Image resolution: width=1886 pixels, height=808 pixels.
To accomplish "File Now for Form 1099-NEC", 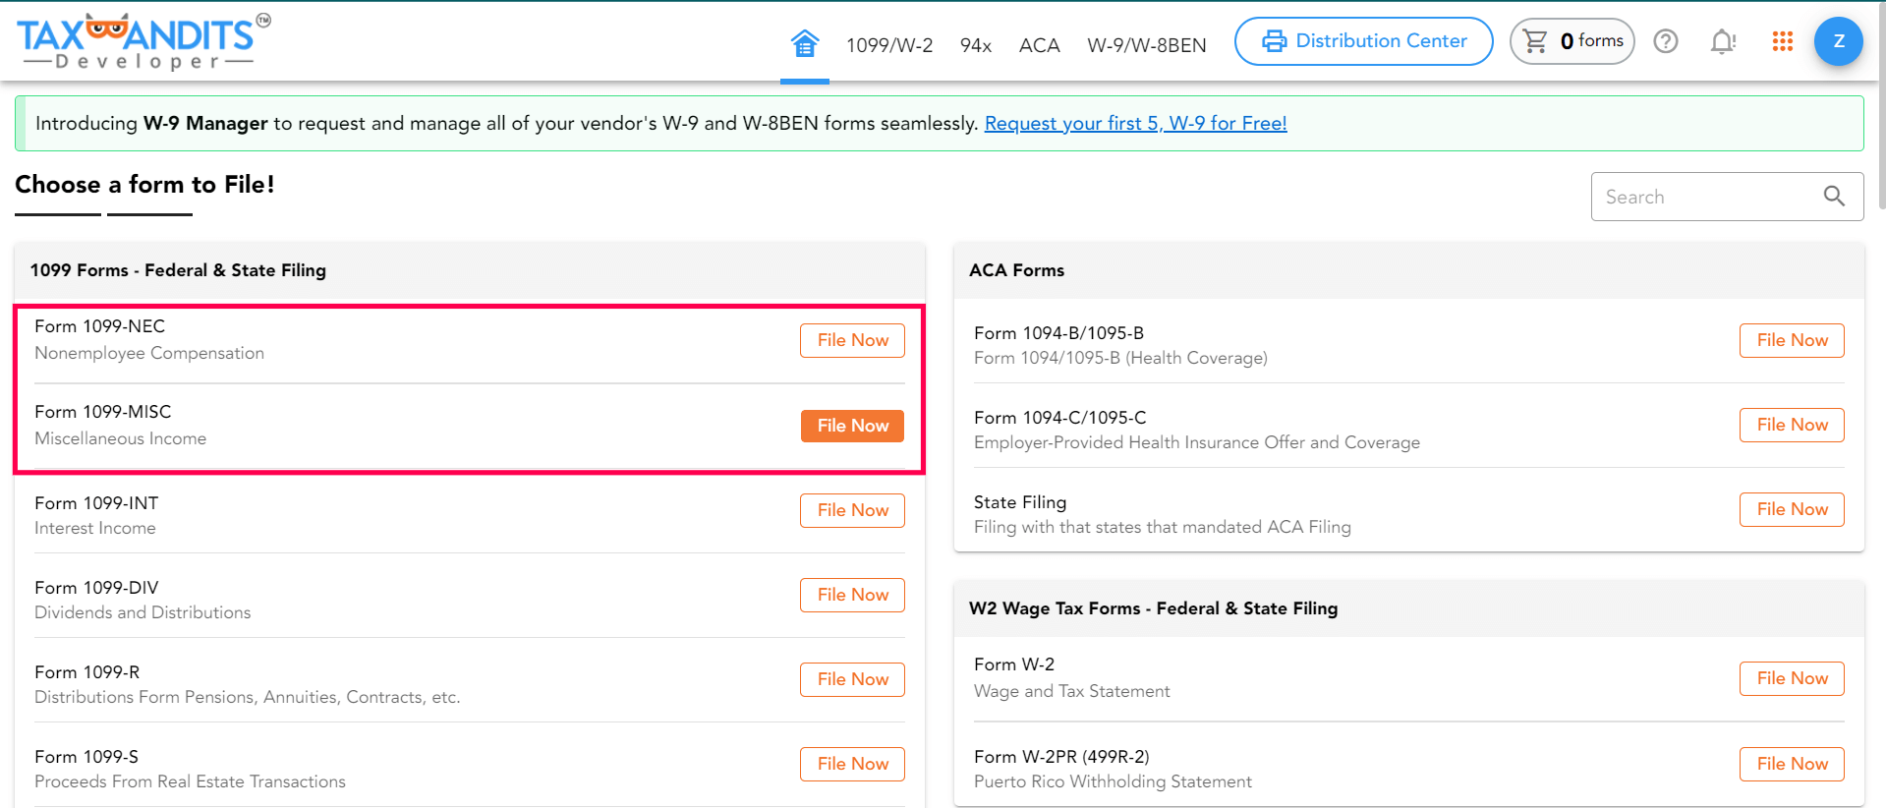I will [x=852, y=340].
